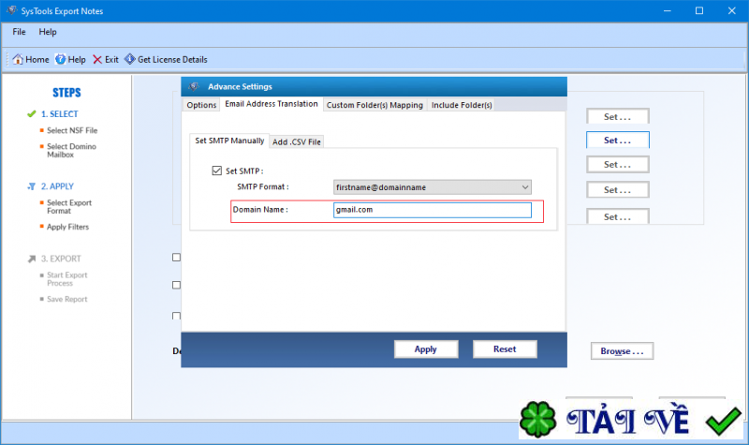This screenshot has height=445, width=749.
Task: Uncheck the Set SMTP checkbox
Action: pyautogui.click(x=217, y=171)
